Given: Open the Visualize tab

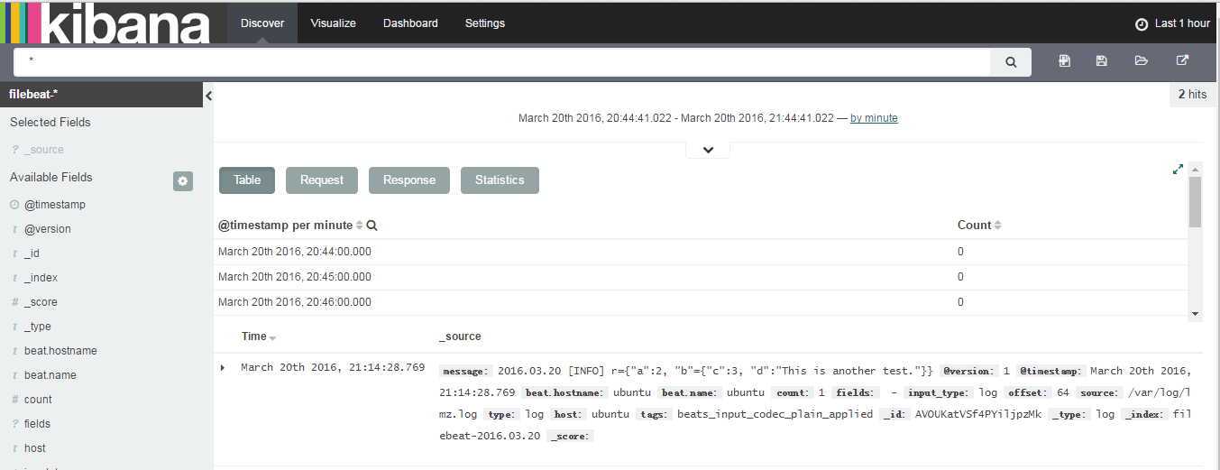Looking at the screenshot, I should click(x=333, y=23).
